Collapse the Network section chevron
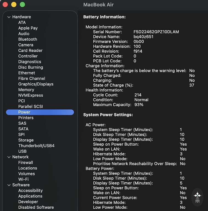This screenshot has height=211, width=208. pos(9,157)
